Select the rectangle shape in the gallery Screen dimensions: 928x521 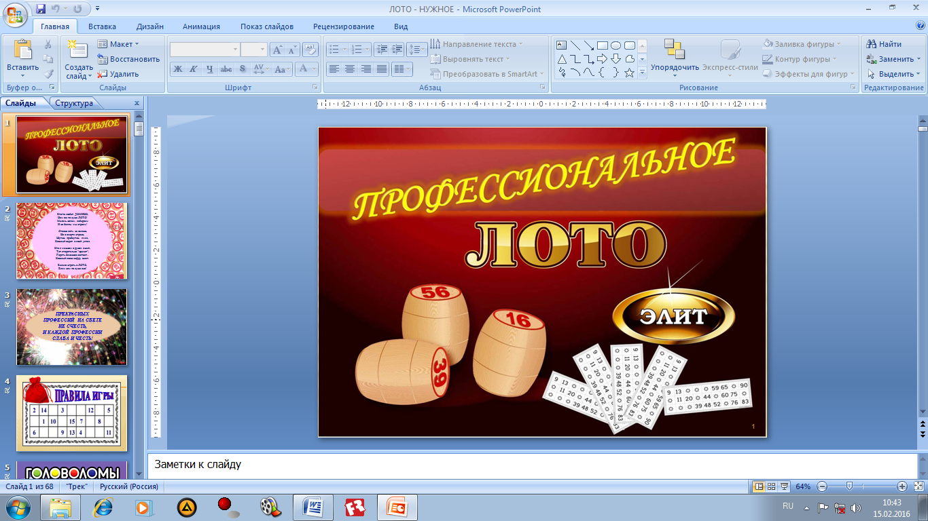(x=603, y=45)
